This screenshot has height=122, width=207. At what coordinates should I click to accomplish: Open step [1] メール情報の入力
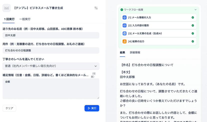click(x=159, y=18)
